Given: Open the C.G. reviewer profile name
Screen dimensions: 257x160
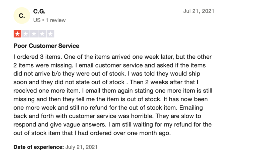Looking at the screenshot, I should click(39, 11).
